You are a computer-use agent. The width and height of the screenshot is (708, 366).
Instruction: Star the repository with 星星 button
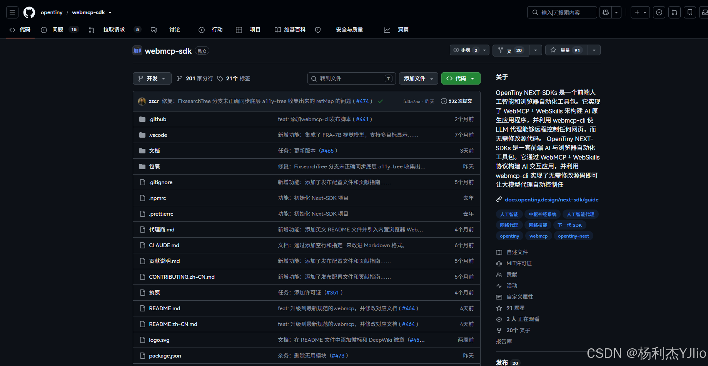pyautogui.click(x=566, y=50)
